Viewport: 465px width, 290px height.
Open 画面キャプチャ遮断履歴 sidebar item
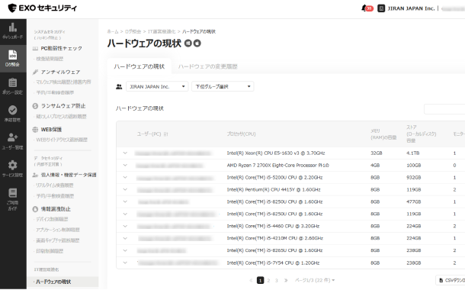click(57, 240)
